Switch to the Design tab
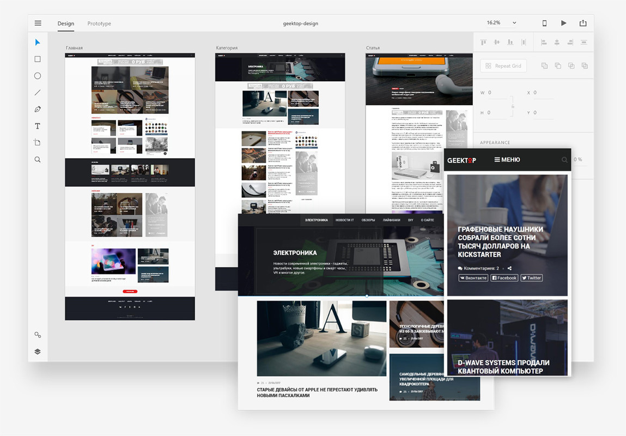The width and height of the screenshot is (626, 436). [x=66, y=23]
